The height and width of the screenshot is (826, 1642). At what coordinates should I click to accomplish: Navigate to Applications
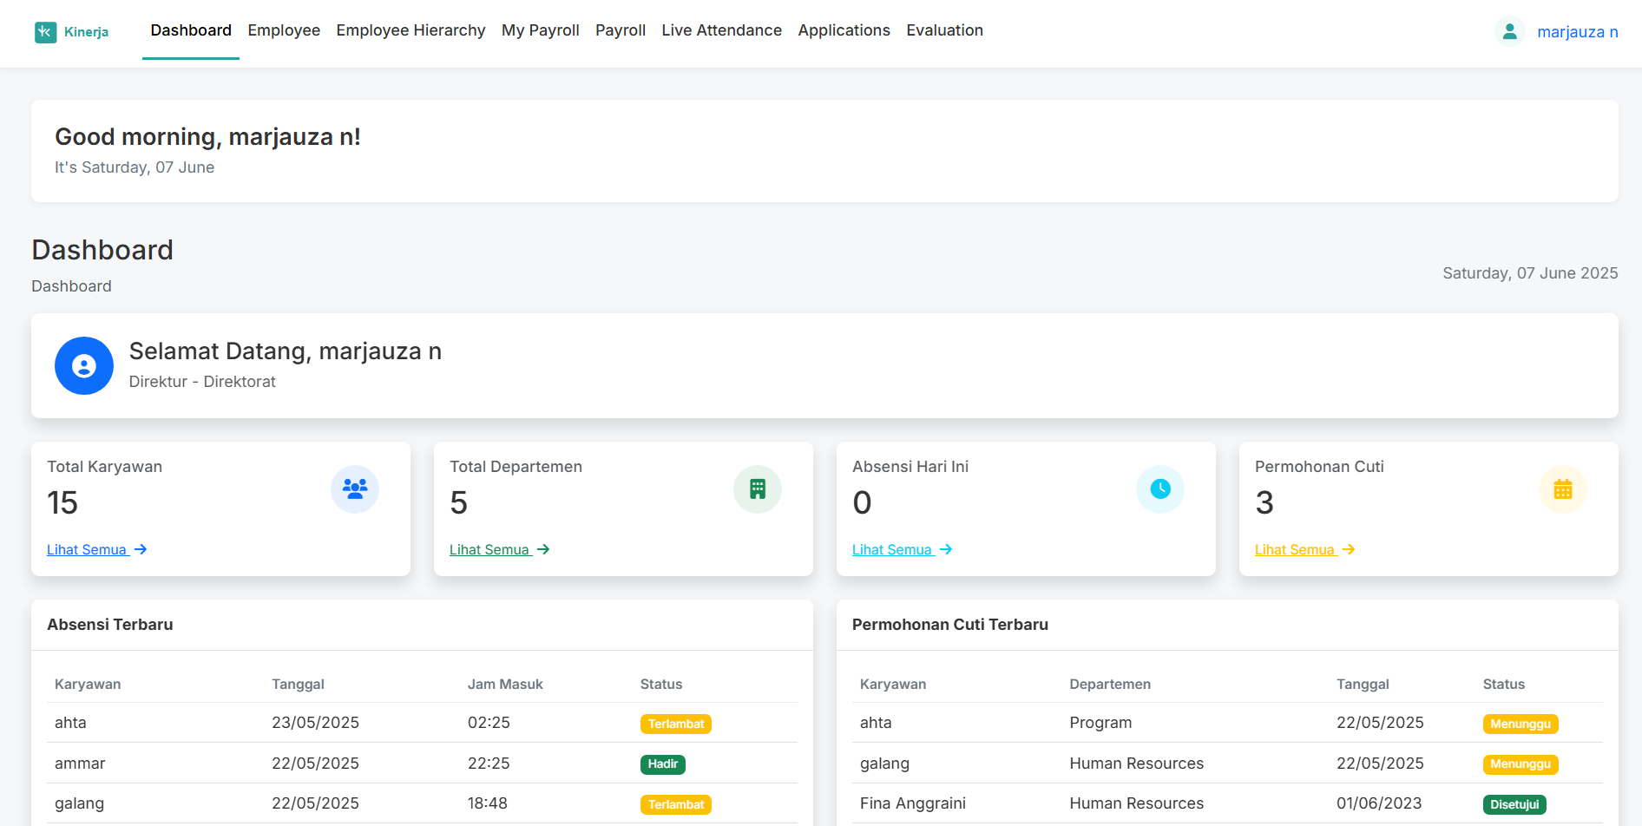coord(844,30)
